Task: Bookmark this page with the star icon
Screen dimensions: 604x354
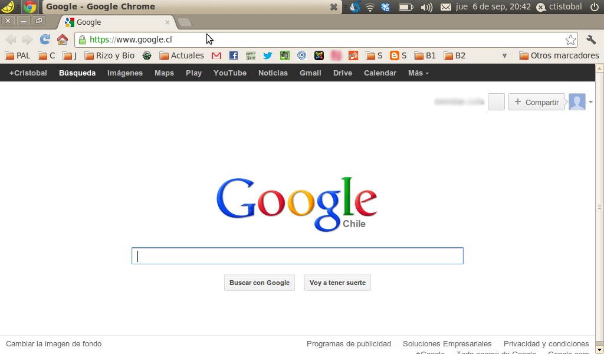Action: point(570,40)
